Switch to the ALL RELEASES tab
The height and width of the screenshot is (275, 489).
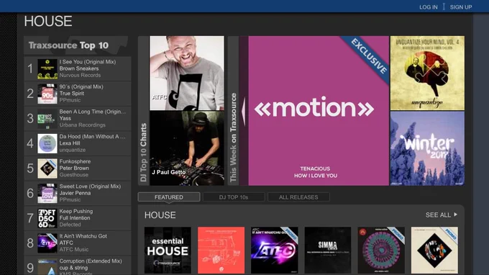pos(298,197)
